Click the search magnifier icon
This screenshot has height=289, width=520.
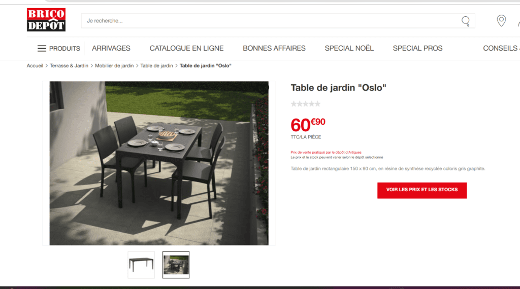click(466, 21)
